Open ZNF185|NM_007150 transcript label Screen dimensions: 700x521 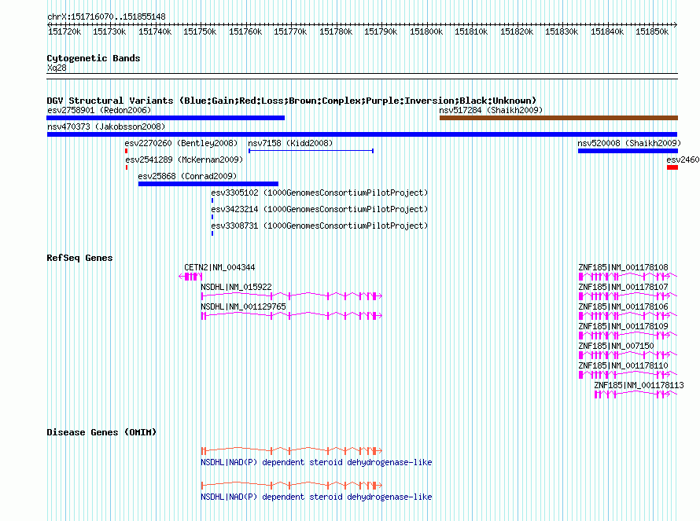point(616,346)
